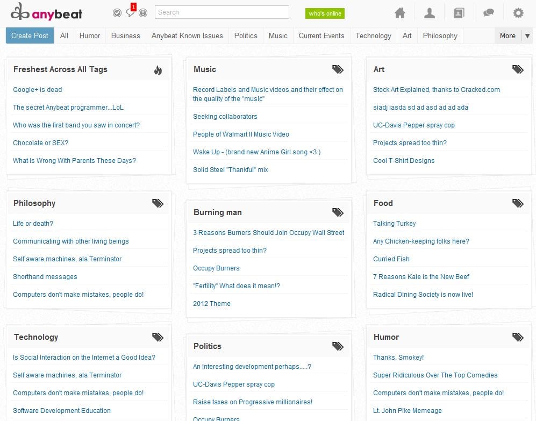Open the "Google+ is dead" post
This screenshot has width=536, height=421.
pos(38,90)
